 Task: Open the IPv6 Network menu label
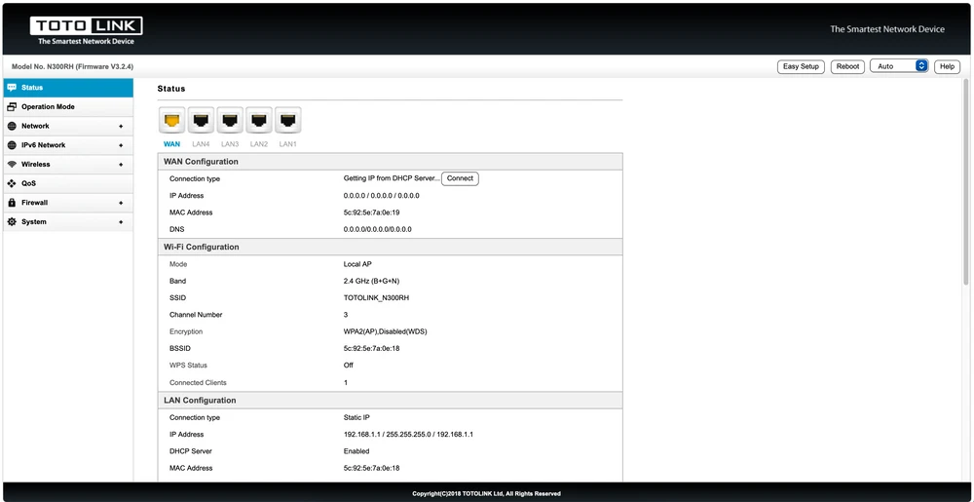pyautogui.click(x=44, y=145)
